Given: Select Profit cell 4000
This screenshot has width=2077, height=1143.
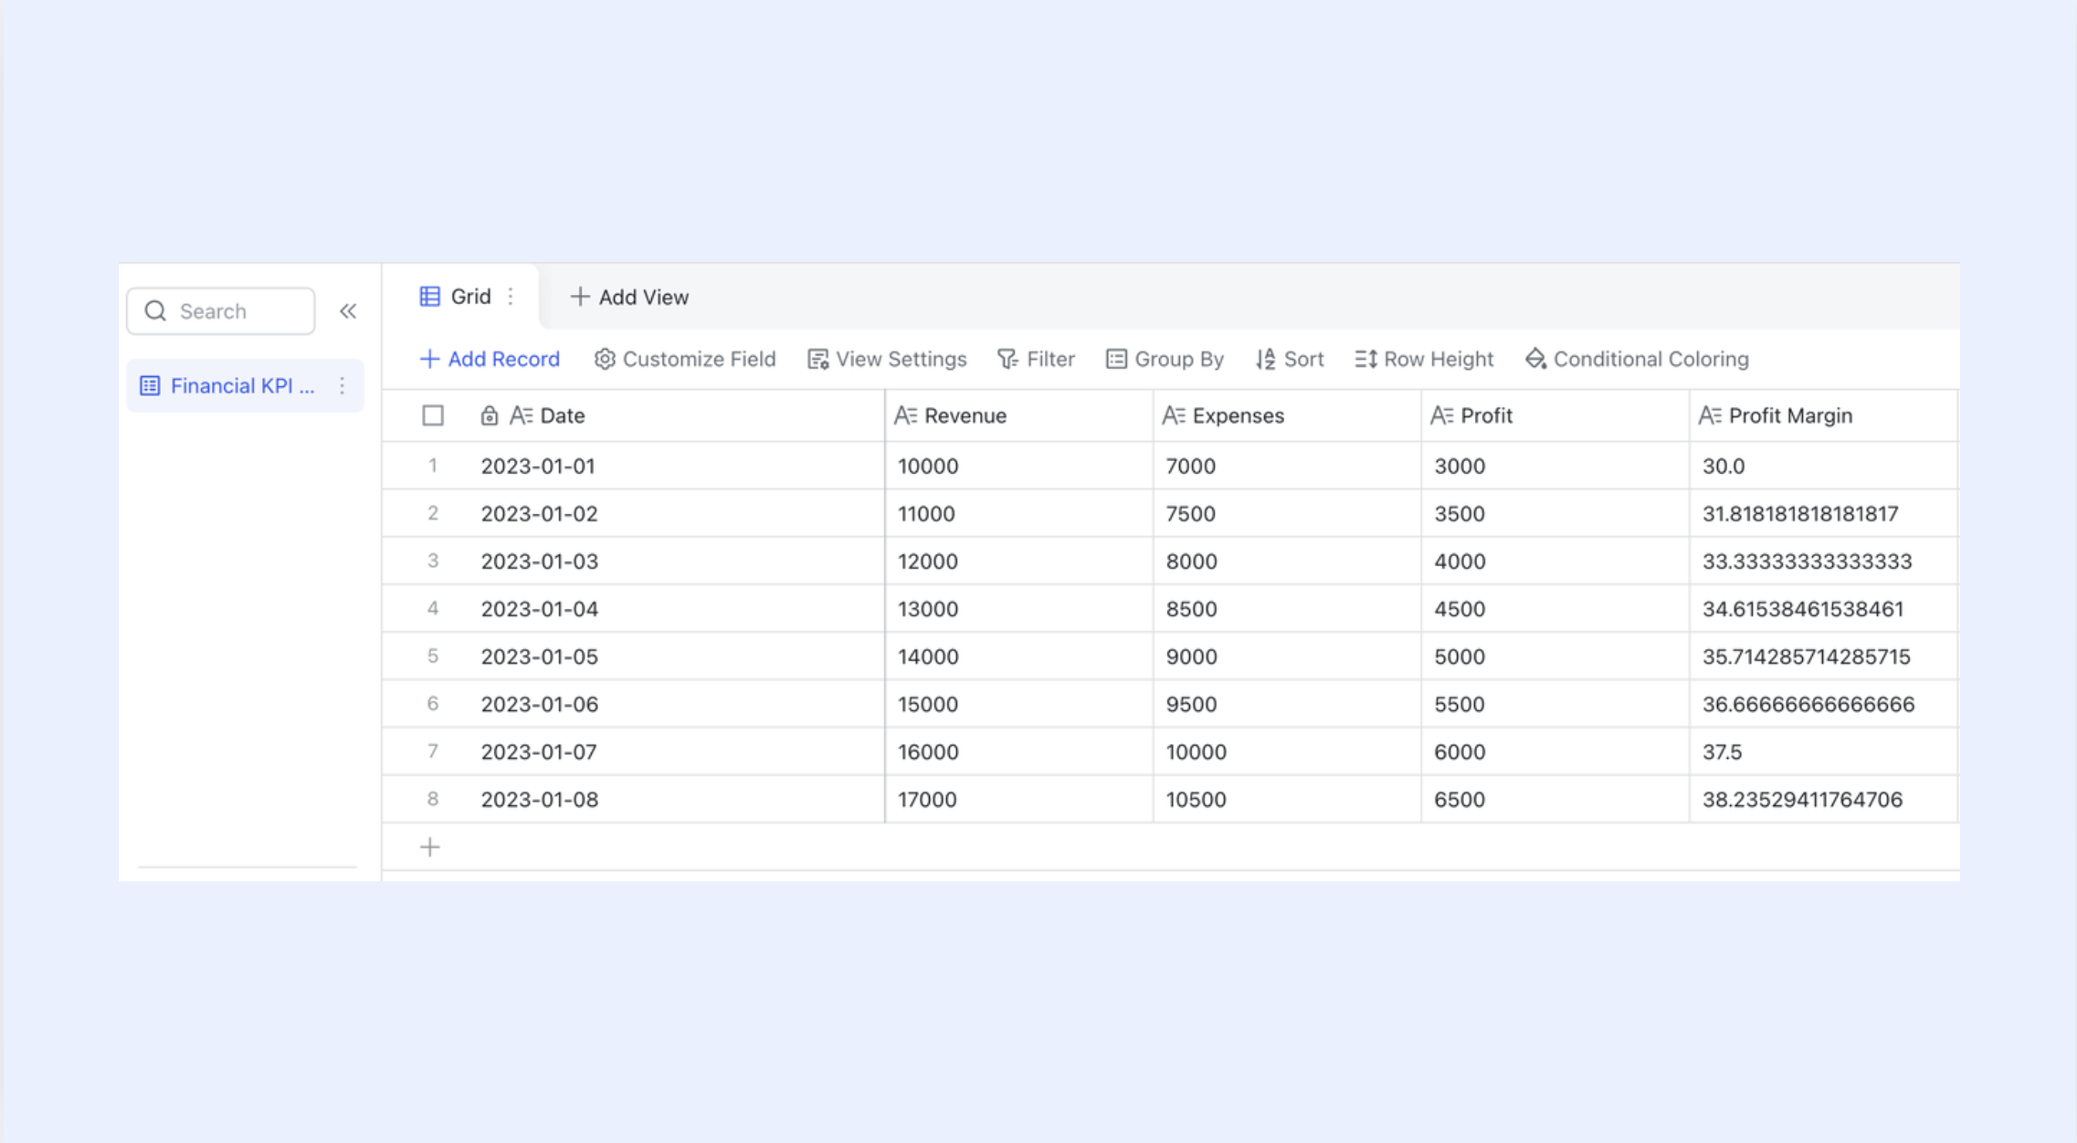Looking at the screenshot, I should [x=1555, y=561].
